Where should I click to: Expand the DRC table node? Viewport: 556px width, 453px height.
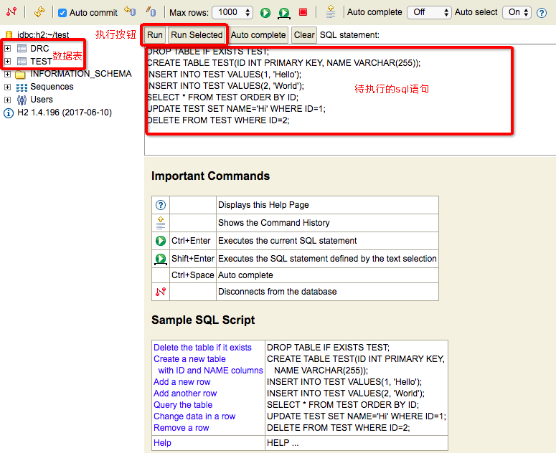(7, 48)
